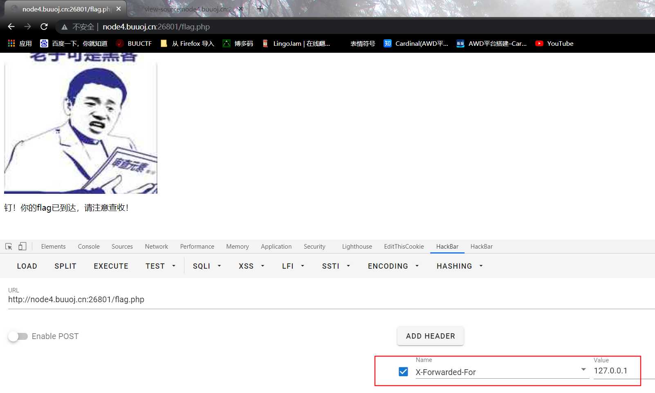Enable POST mode in HackBar
The image size is (655, 393).
[x=18, y=336]
